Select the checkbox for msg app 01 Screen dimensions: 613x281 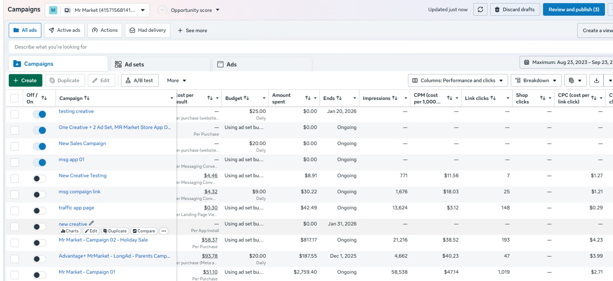(15, 162)
